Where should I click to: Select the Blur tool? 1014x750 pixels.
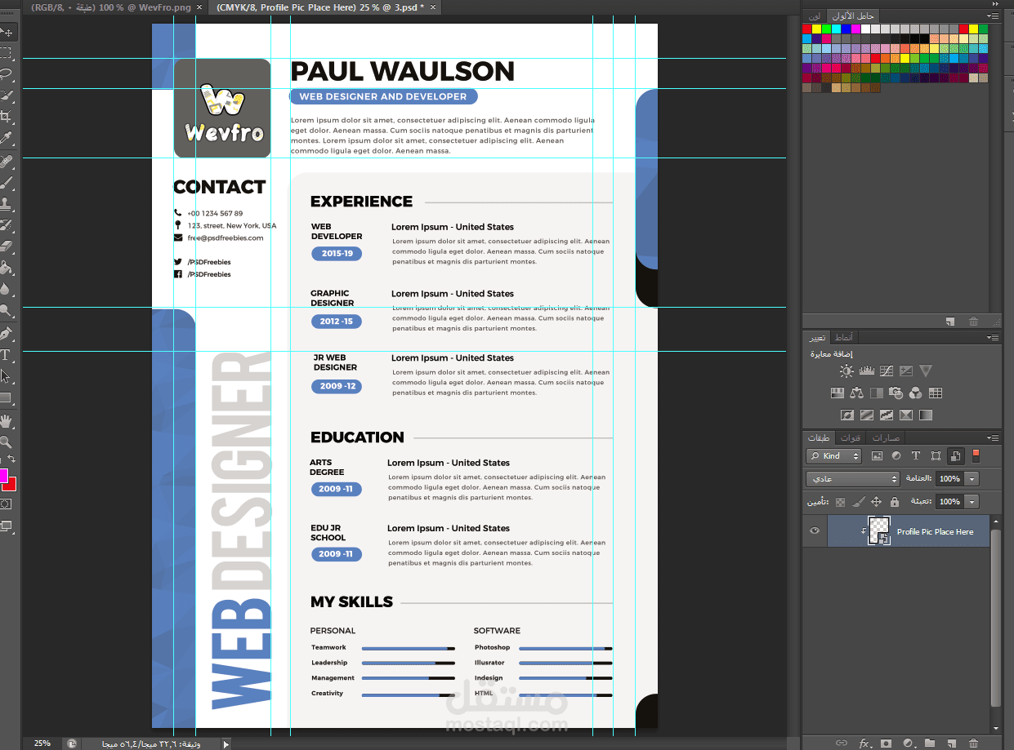click(x=7, y=288)
